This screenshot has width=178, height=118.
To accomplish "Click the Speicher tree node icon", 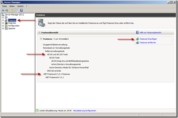I will tap(6, 28).
